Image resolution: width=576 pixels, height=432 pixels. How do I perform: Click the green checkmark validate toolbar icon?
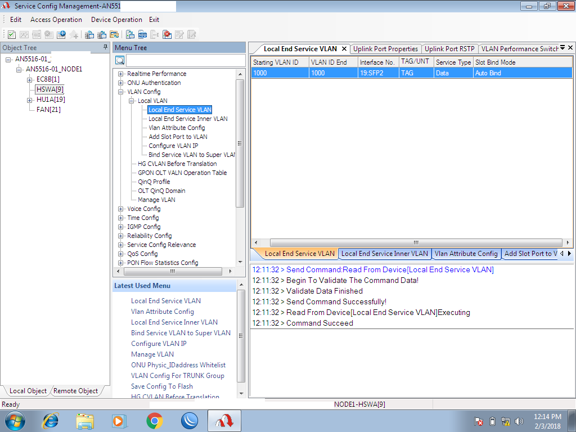point(12,34)
